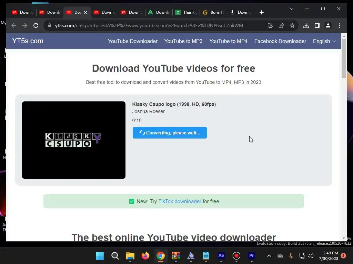Click the scrollbar down arrow
Viewport: 353px width, 264px height.
coord(344,238)
